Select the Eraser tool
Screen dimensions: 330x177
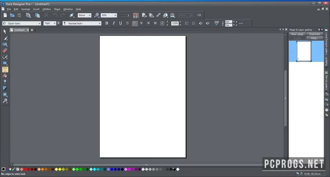click(x=5, y=50)
